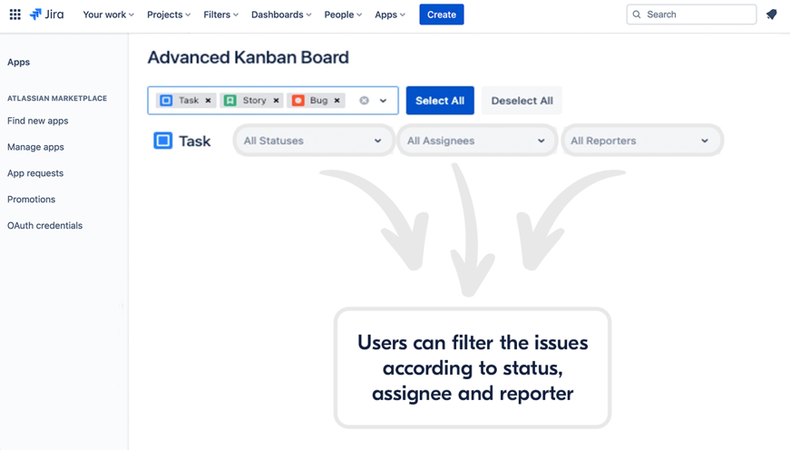Click the Apps sidebar heading
The height and width of the screenshot is (450, 790).
coord(19,62)
